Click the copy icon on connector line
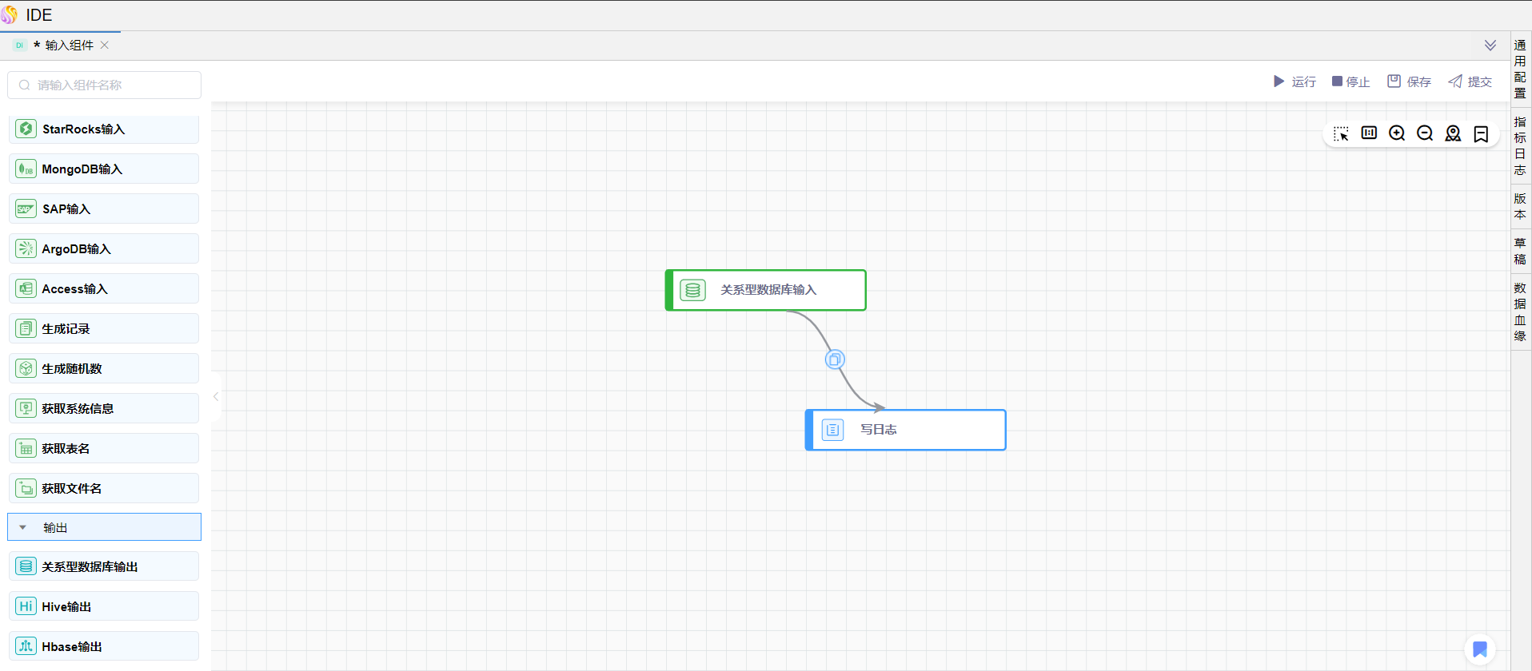Image resolution: width=1532 pixels, height=671 pixels. 835,359
